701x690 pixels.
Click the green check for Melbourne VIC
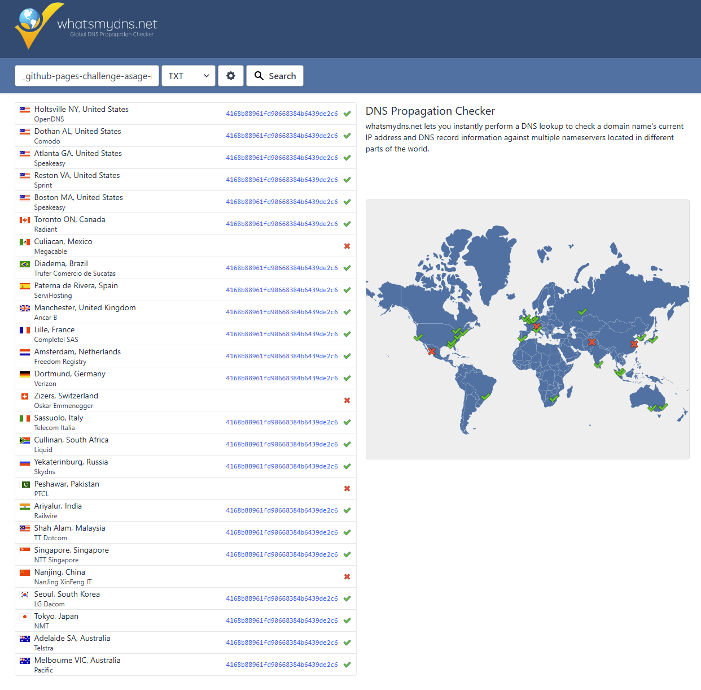(347, 665)
